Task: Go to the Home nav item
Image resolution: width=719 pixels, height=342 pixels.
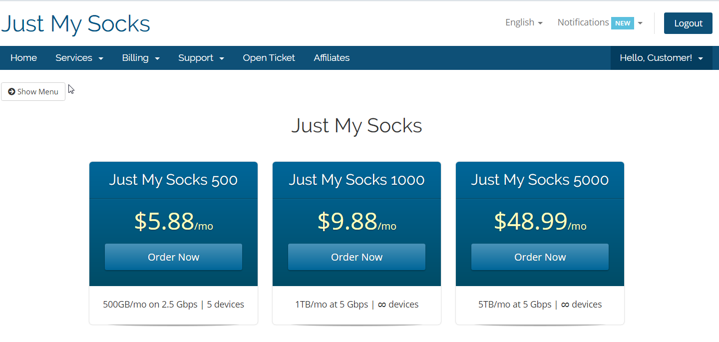Action: click(x=23, y=58)
